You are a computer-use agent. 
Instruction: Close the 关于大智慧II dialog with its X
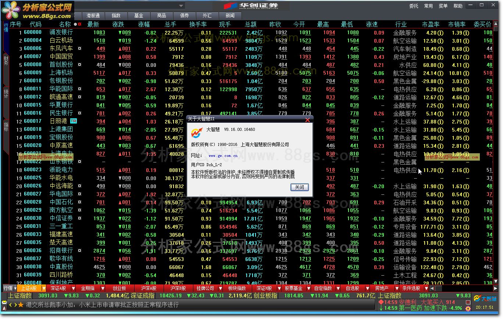307,119
